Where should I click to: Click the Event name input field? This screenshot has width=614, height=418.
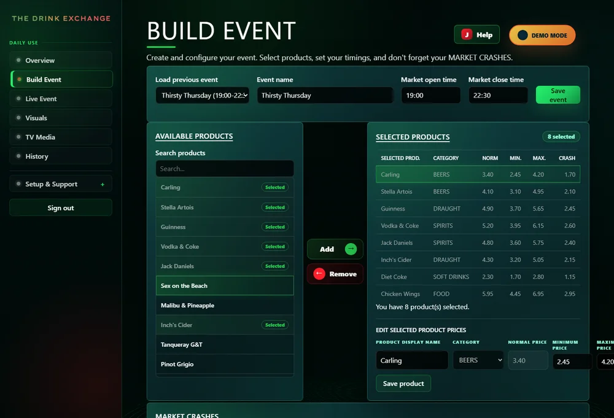pyautogui.click(x=325, y=96)
